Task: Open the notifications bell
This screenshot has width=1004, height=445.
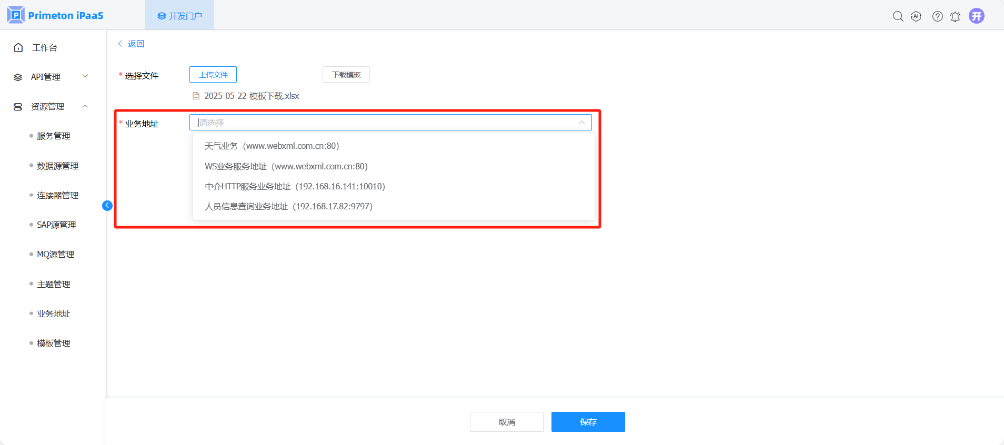Action: tap(955, 16)
